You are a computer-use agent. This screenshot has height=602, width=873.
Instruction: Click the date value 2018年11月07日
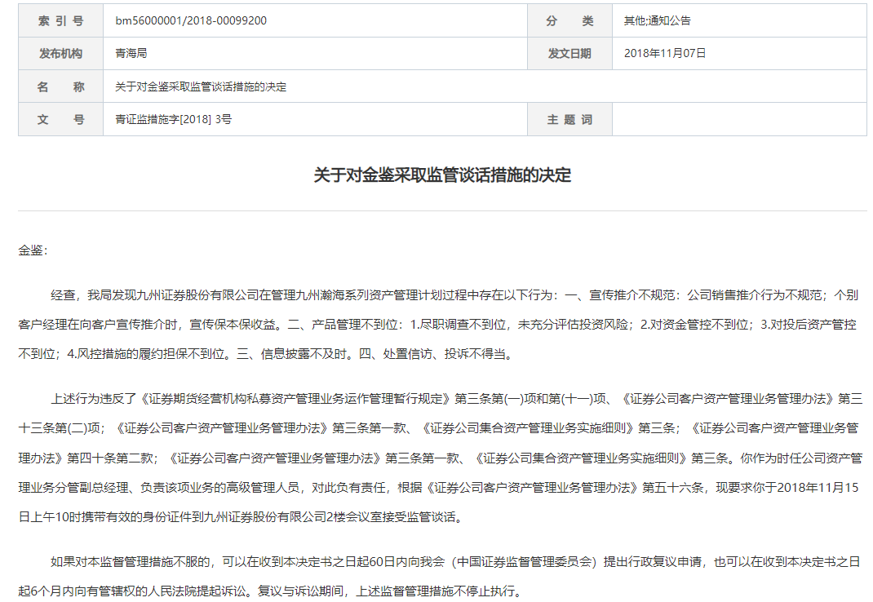[x=665, y=54]
